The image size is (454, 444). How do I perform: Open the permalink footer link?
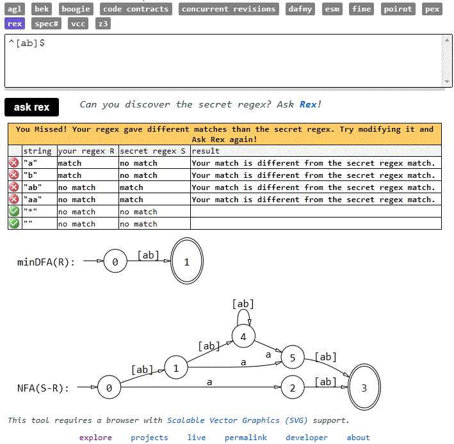pyautogui.click(x=246, y=438)
